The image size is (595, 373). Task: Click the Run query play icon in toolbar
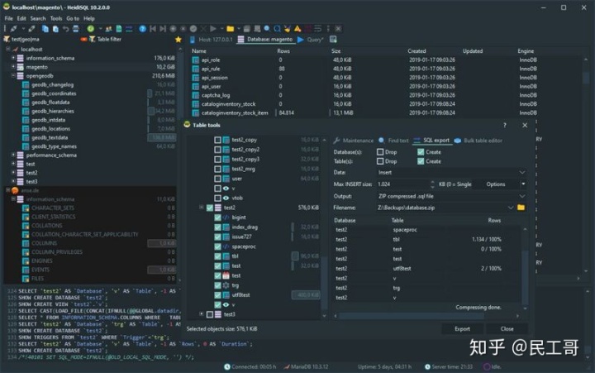tap(213, 28)
